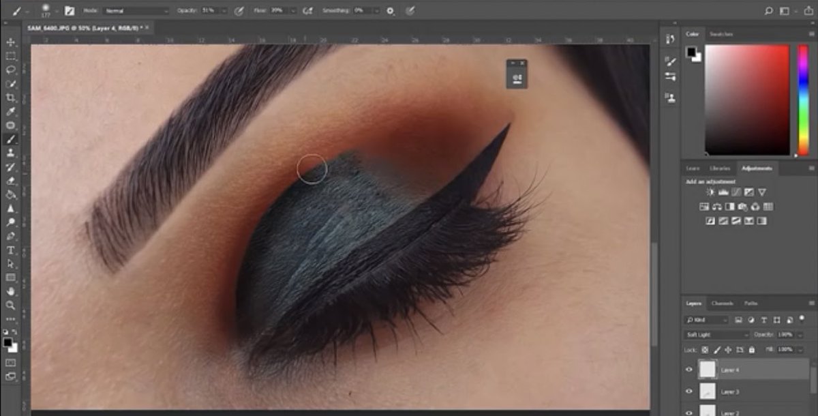This screenshot has width=818, height=416.
Task: Select the Rectangular Marquee tool
Action: pyautogui.click(x=11, y=57)
